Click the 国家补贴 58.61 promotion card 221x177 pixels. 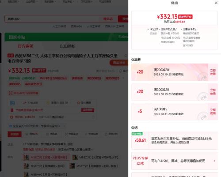click(175, 141)
